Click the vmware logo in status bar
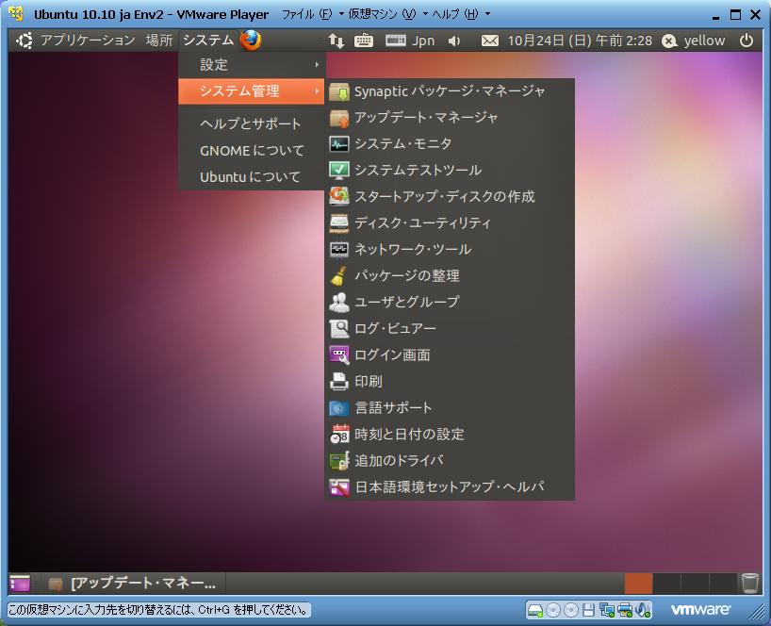This screenshot has width=771, height=626. coord(700,610)
